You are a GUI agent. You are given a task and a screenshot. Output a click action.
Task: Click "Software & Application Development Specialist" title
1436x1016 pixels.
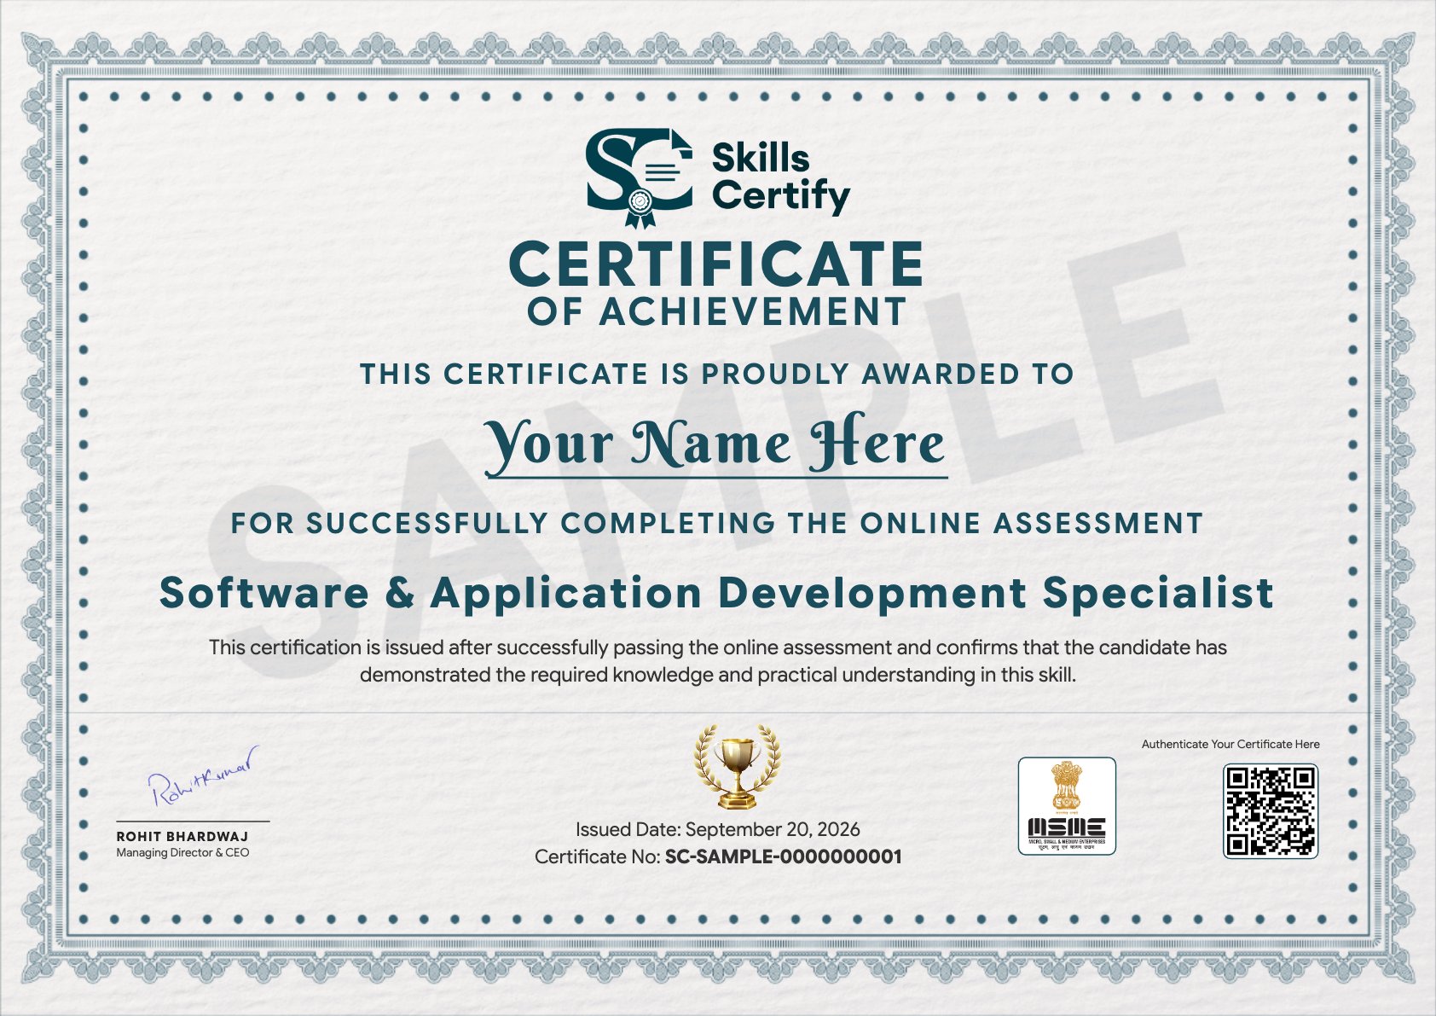[717, 592]
